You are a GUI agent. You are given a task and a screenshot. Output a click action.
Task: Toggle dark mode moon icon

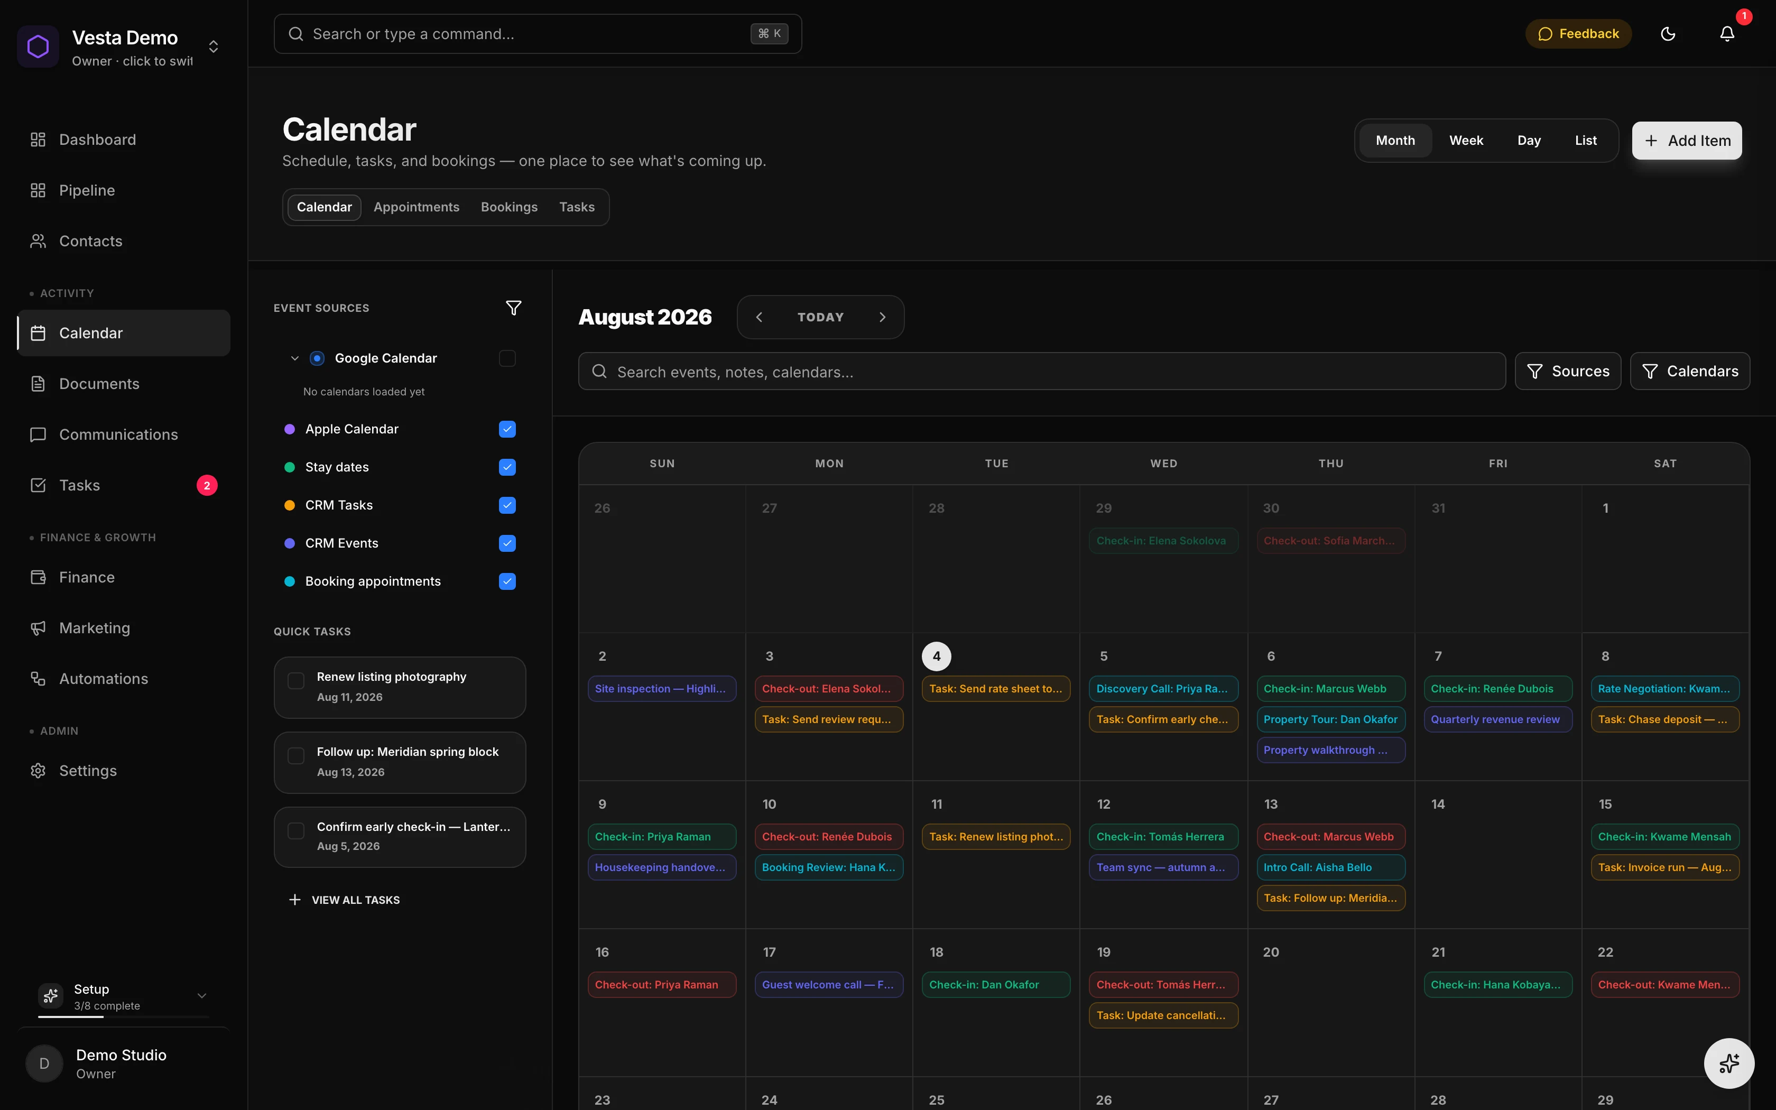pyautogui.click(x=1668, y=34)
